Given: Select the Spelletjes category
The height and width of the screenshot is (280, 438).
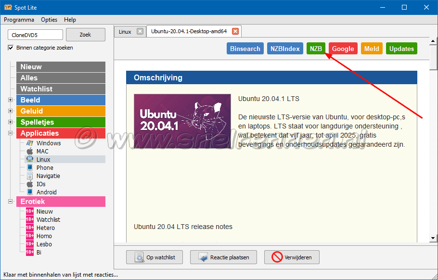Looking at the screenshot, I should click(x=61, y=122).
